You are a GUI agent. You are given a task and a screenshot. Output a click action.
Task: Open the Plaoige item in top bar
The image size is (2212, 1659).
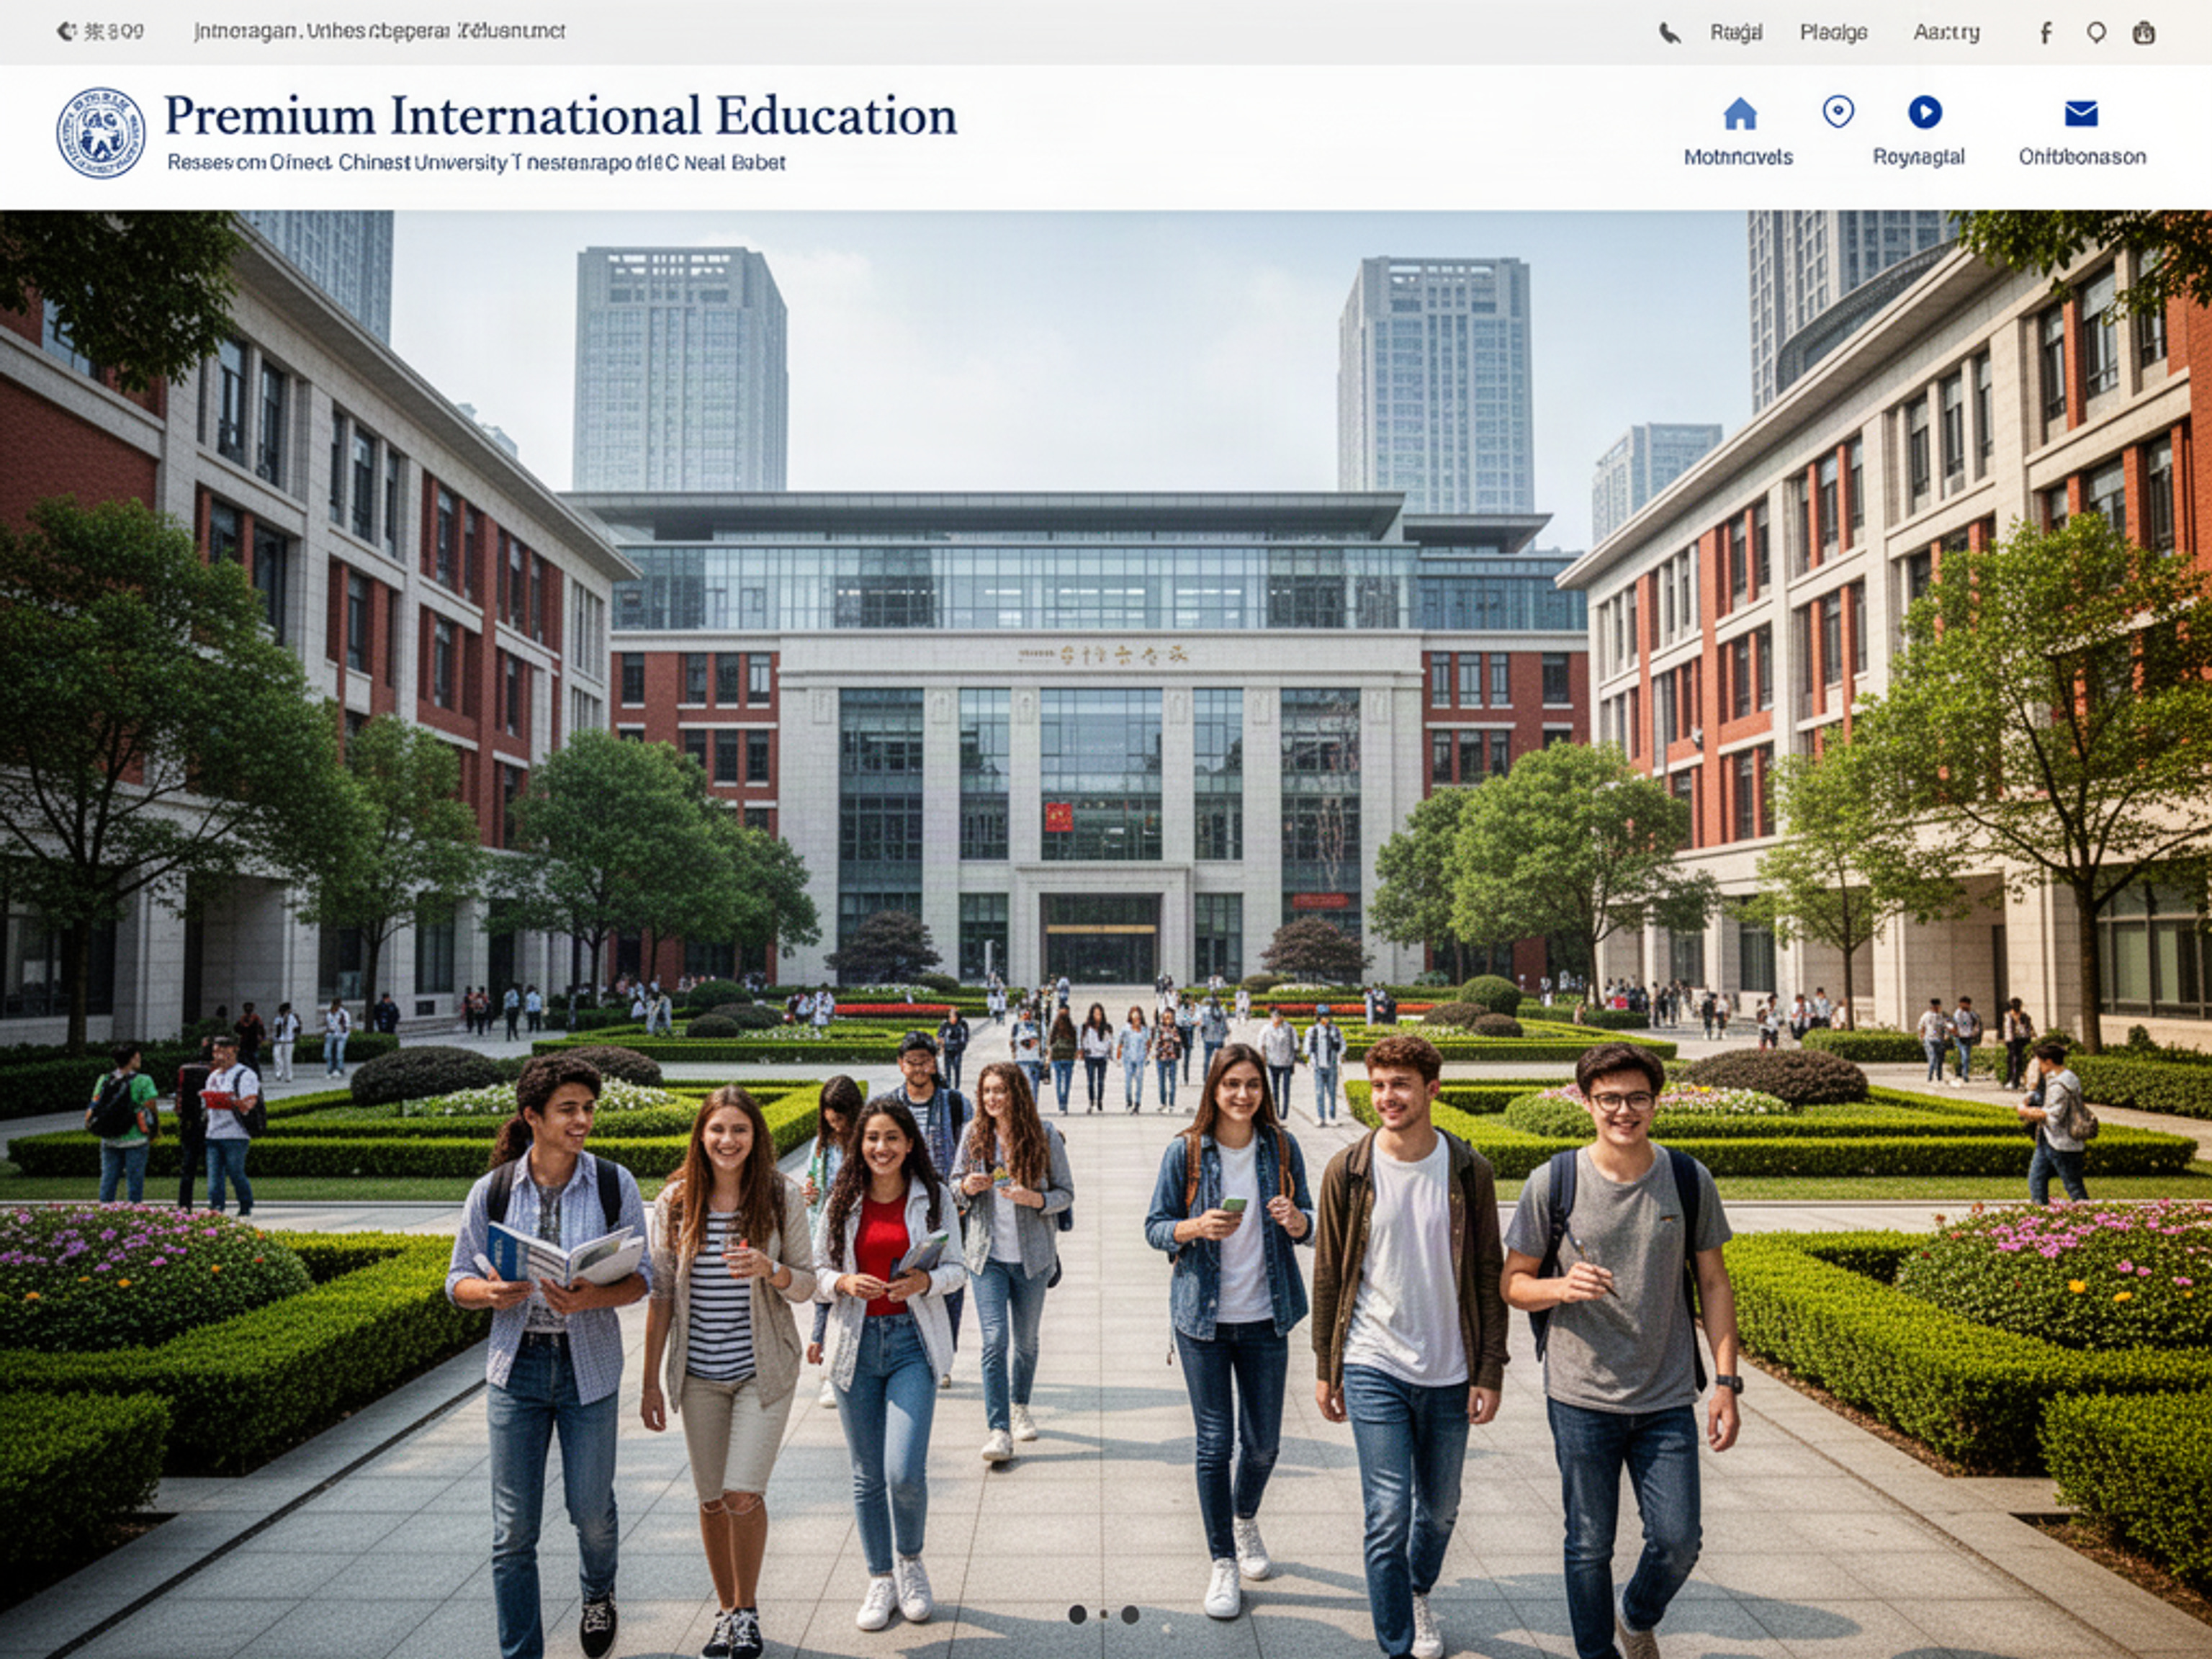(1833, 33)
